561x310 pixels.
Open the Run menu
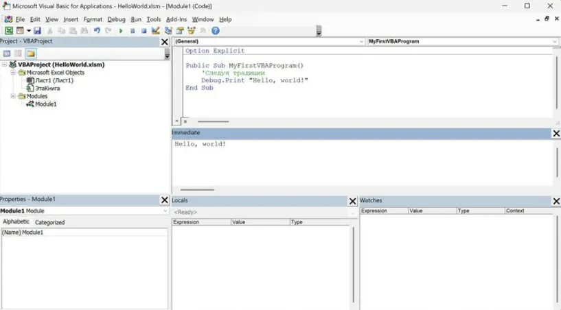click(x=136, y=19)
